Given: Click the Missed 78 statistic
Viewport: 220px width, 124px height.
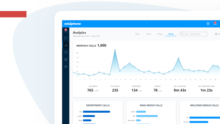Looking at the screenshot, I should coord(158,89).
